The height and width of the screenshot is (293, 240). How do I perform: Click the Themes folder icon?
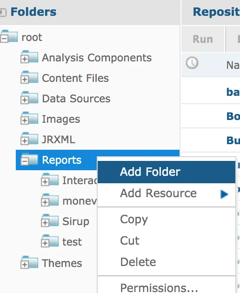pyautogui.click(x=29, y=262)
